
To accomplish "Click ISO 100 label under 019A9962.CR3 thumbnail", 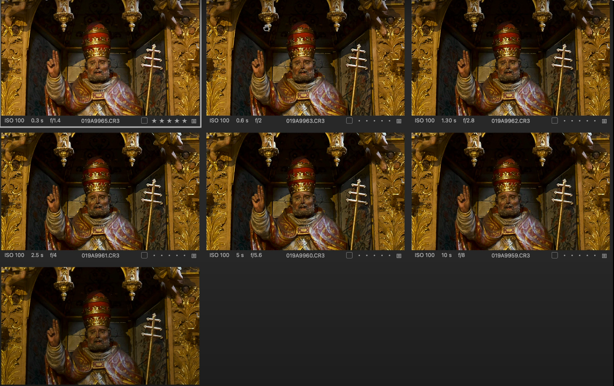I will [x=425, y=121].
